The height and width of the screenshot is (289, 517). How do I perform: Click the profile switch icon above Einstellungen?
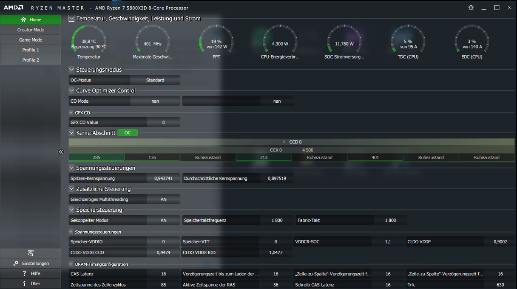pos(31,253)
